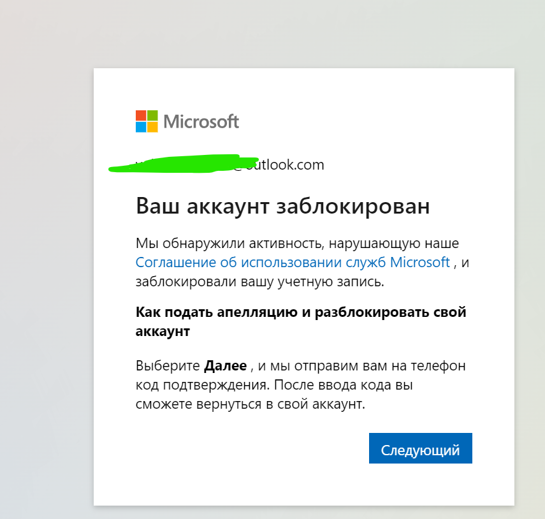The width and height of the screenshot is (545, 519).
Task: Select the outlook.com email address text
Action: click(229, 164)
